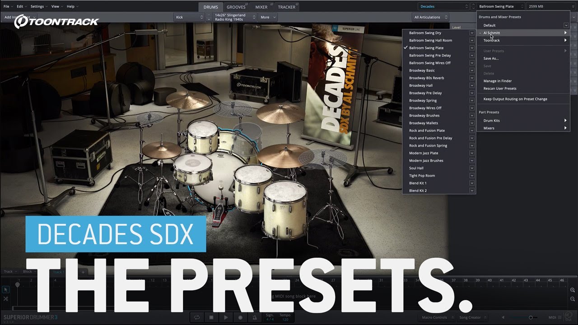Viewport: 578px width, 325px height.
Task: Open the Ballroom Swing Plate preset dropdown
Action: [501, 6]
